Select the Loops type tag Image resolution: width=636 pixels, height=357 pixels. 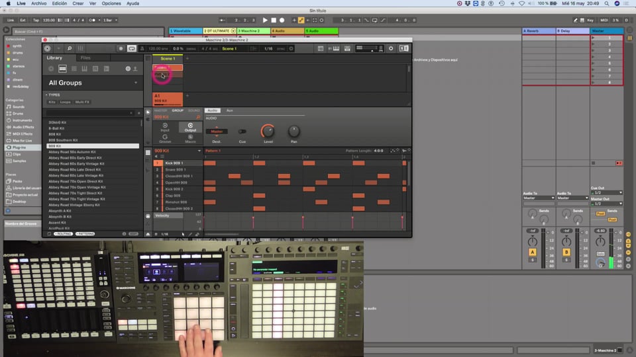click(x=65, y=102)
